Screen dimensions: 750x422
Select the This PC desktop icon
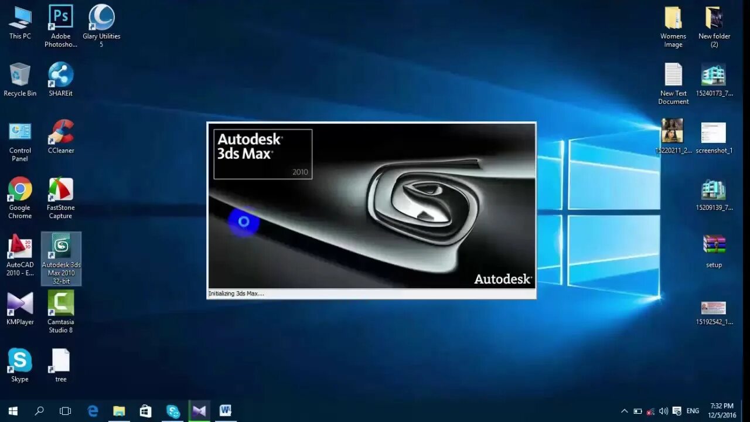tap(20, 22)
